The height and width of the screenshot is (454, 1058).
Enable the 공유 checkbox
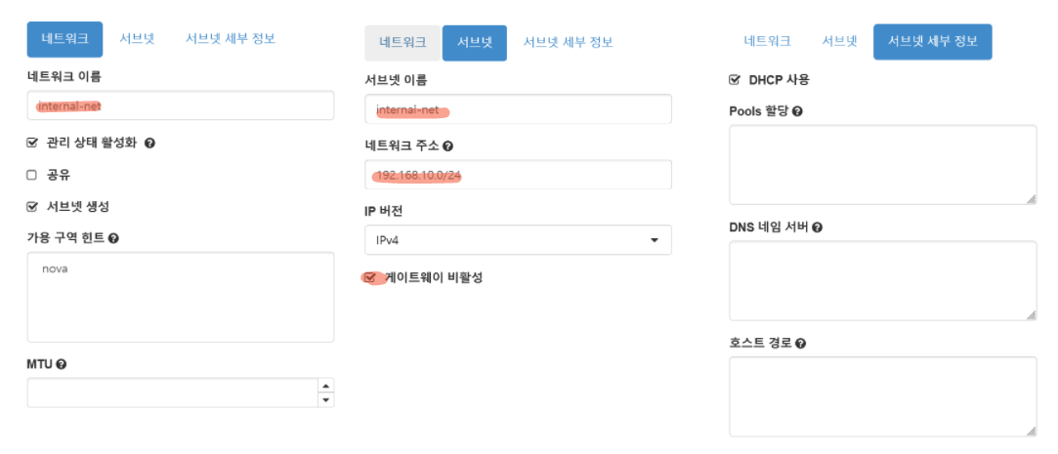click(x=31, y=175)
